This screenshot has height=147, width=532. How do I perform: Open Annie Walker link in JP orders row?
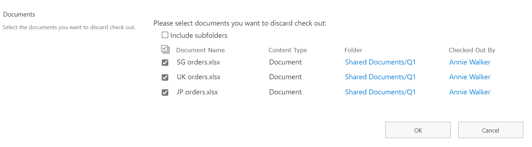(469, 92)
